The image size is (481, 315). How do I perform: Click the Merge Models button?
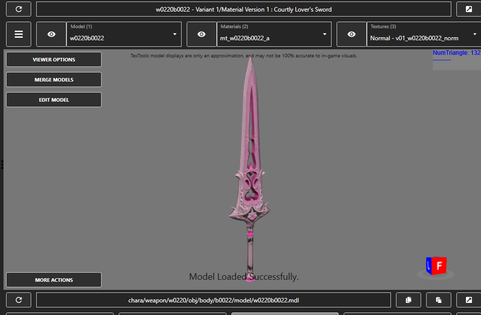(x=54, y=80)
